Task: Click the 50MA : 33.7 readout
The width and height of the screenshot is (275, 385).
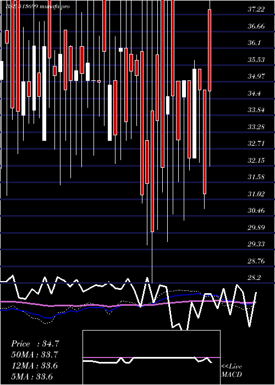Action: tap(35, 355)
